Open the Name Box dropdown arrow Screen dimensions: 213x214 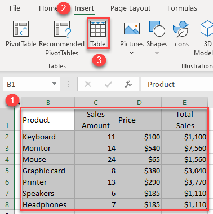pyautogui.click(x=54, y=84)
